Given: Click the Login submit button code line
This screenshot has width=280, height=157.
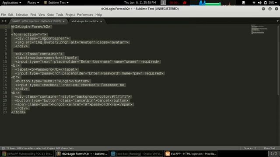Looking at the screenshot, I should click(x=52, y=81).
